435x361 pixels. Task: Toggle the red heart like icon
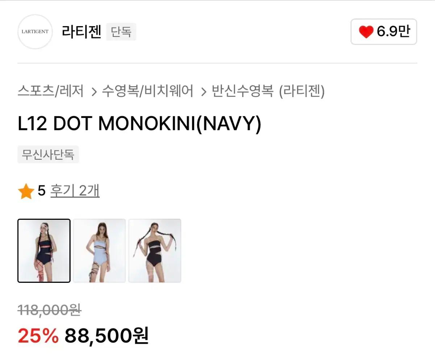coord(366,32)
